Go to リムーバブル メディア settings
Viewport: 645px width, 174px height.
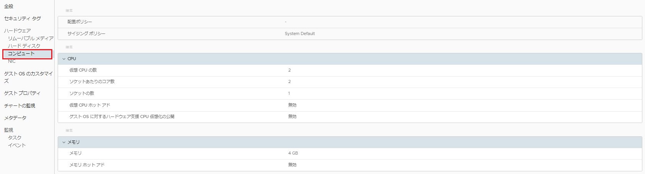(31, 38)
